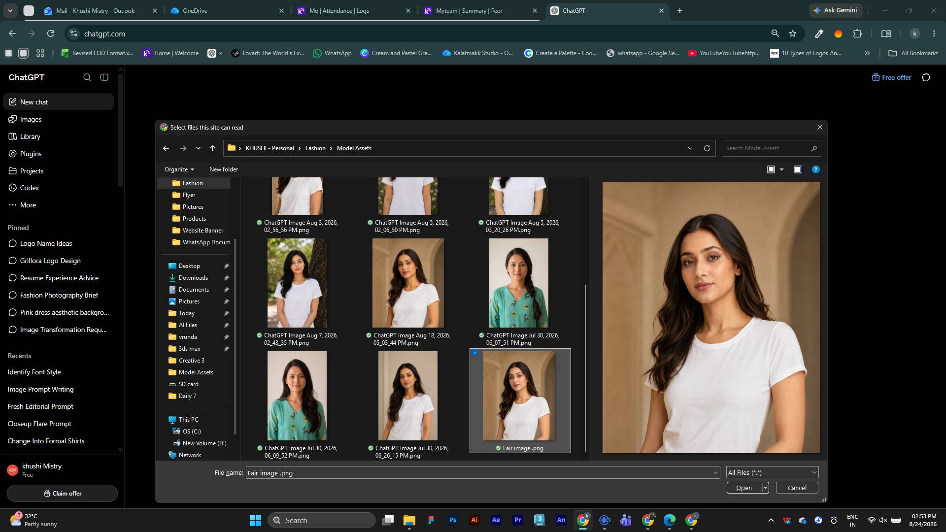Go up one folder level arrow
The height and width of the screenshot is (532, 946).
[x=213, y=148]
